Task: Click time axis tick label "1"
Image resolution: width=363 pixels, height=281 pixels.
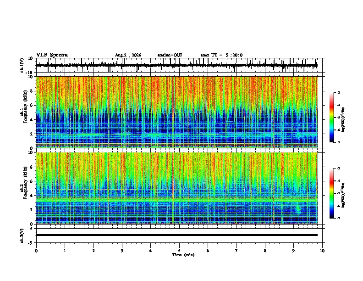Action: (65, 251)
